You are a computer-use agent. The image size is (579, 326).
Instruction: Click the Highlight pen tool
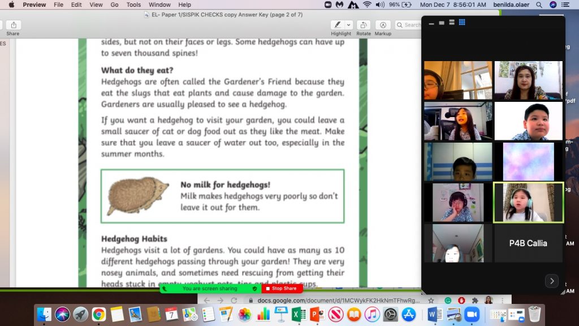point(338,25)
